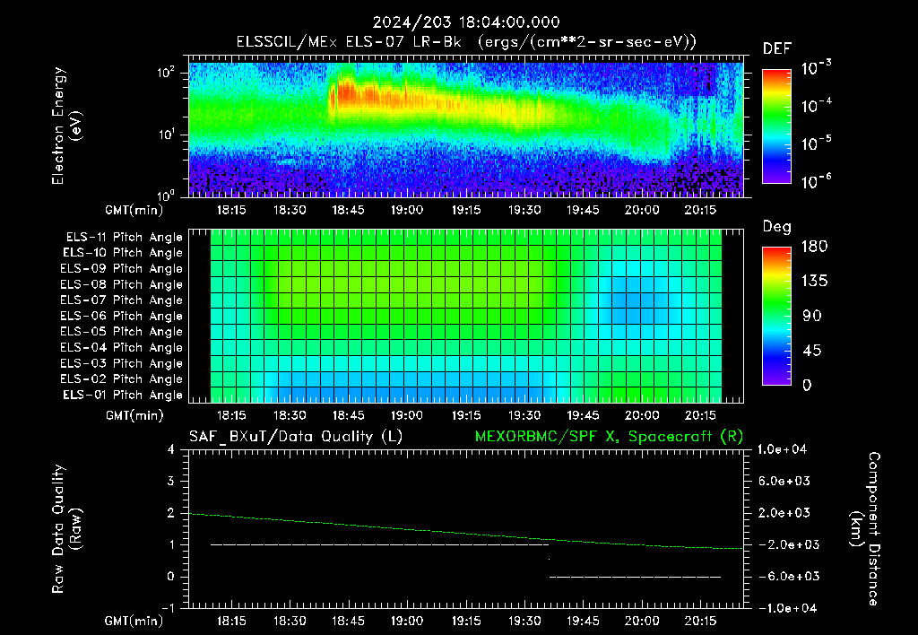Click the GMT(min) label under bottom panel
This screenshot has height=635, width=918.
coord(134,622)
